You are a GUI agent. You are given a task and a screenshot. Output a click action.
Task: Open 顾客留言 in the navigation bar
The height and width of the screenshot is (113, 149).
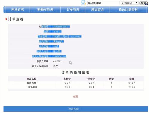(97, 10)
